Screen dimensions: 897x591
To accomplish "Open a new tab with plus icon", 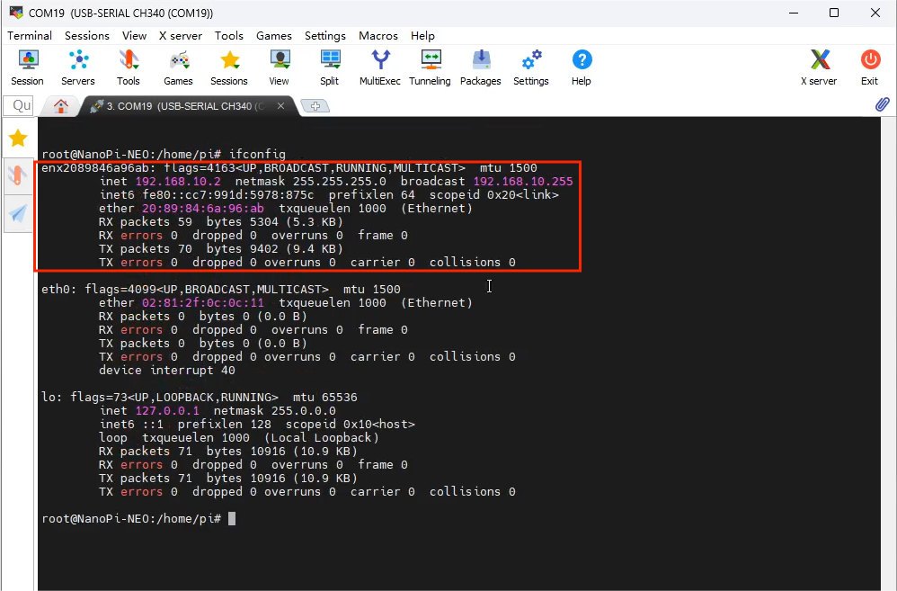I will [x=315, y=106].
